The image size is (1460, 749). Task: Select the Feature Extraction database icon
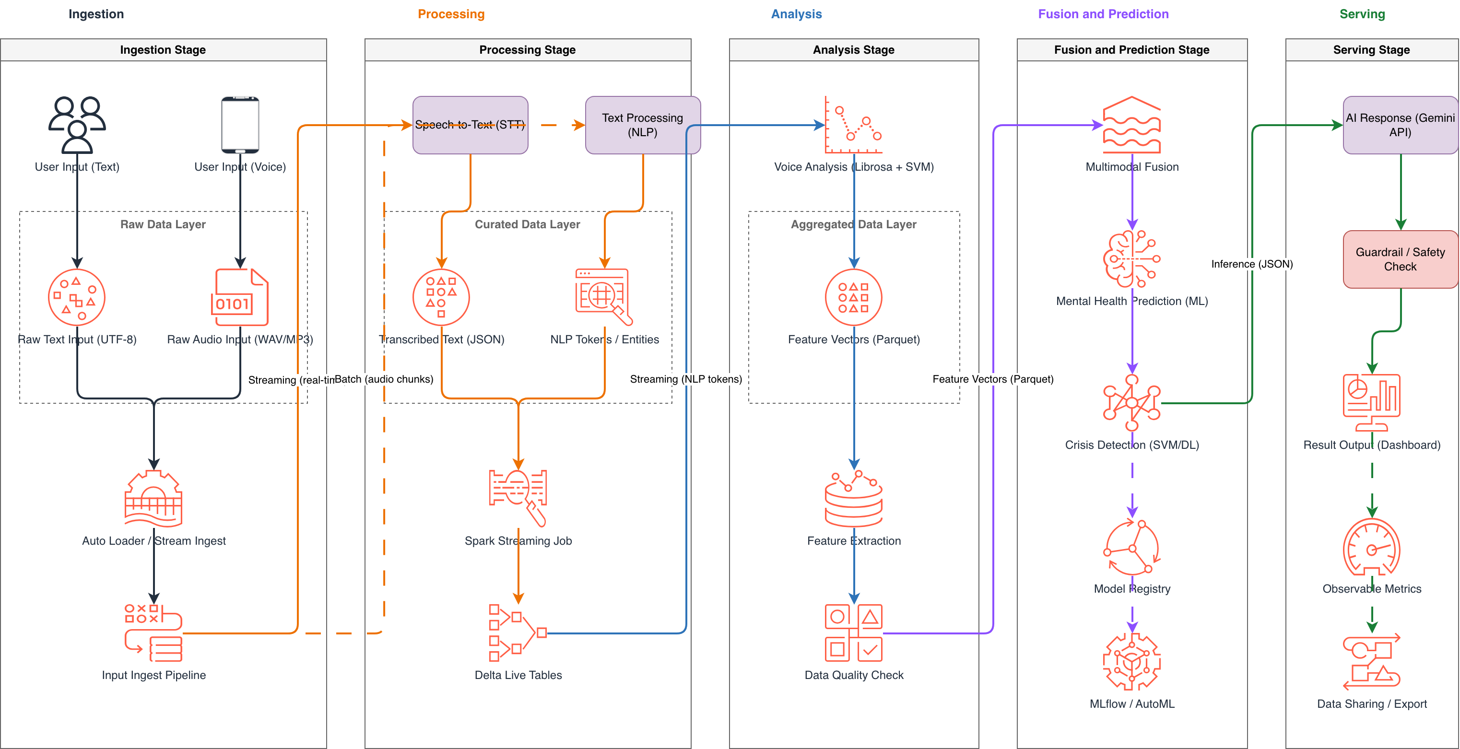pos(854,499)
